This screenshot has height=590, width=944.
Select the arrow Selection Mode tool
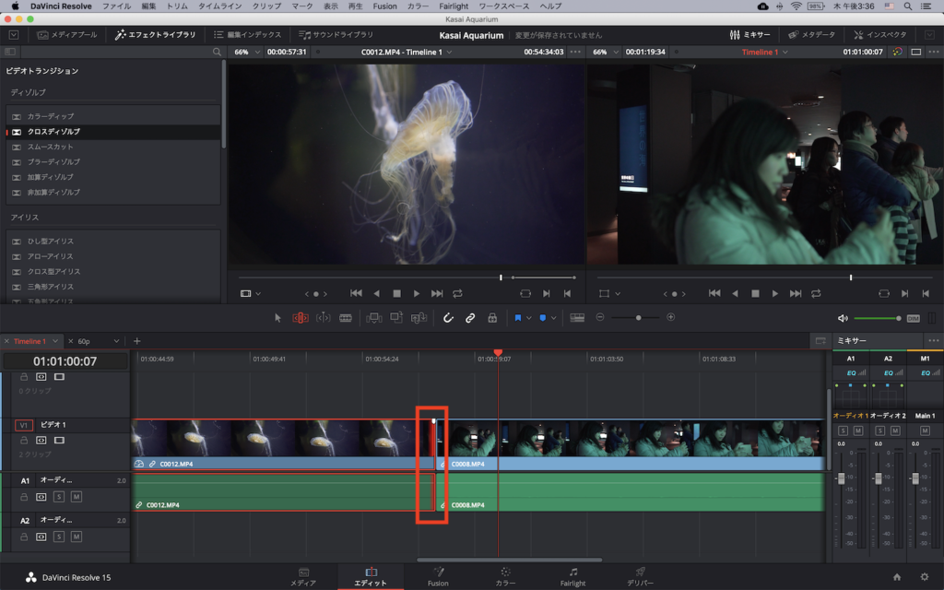point(277,317)
